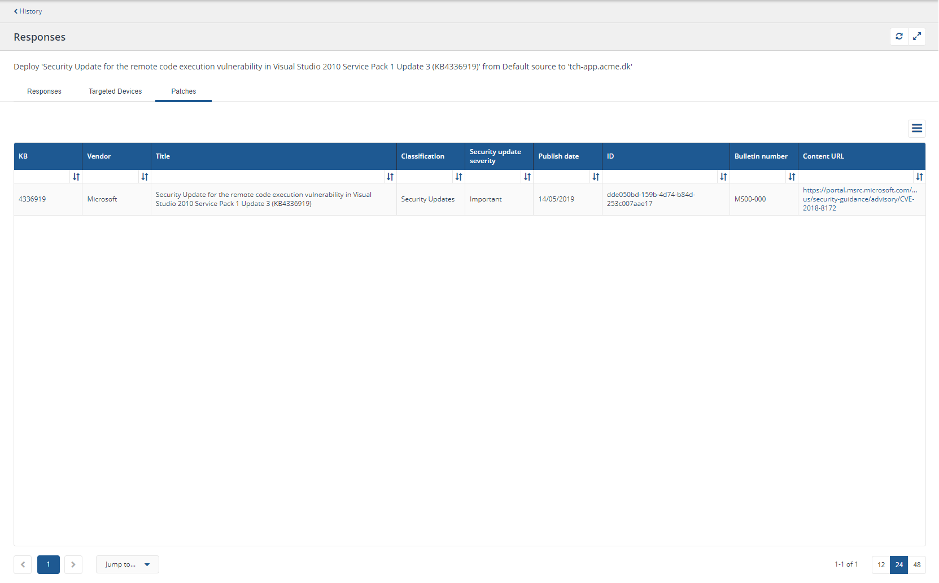This screenshot has width=939, height=583.
Task: Focus the Publish date filter field
Action: pos(562,177)
